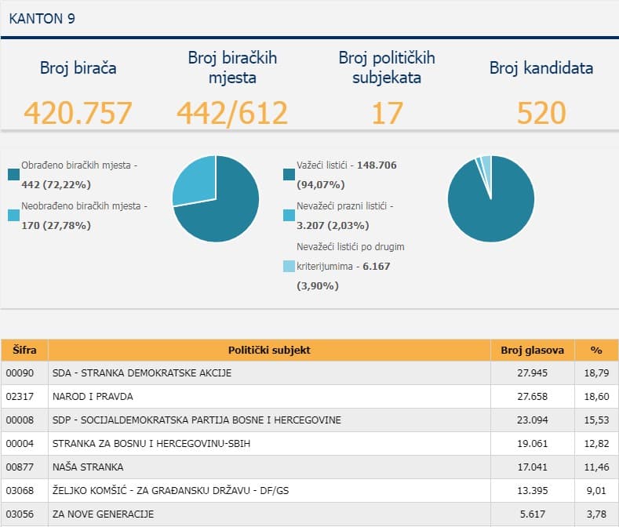Image resolution: width=619 pixels, height=527 pixels.
Task: Click the Obrađeno biračkih mjesta legend swatch
Action: (x=14, y=174)
